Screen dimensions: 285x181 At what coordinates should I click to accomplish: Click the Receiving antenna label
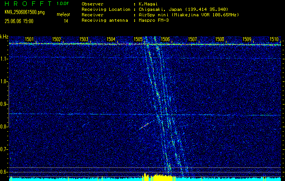[105, 20]
